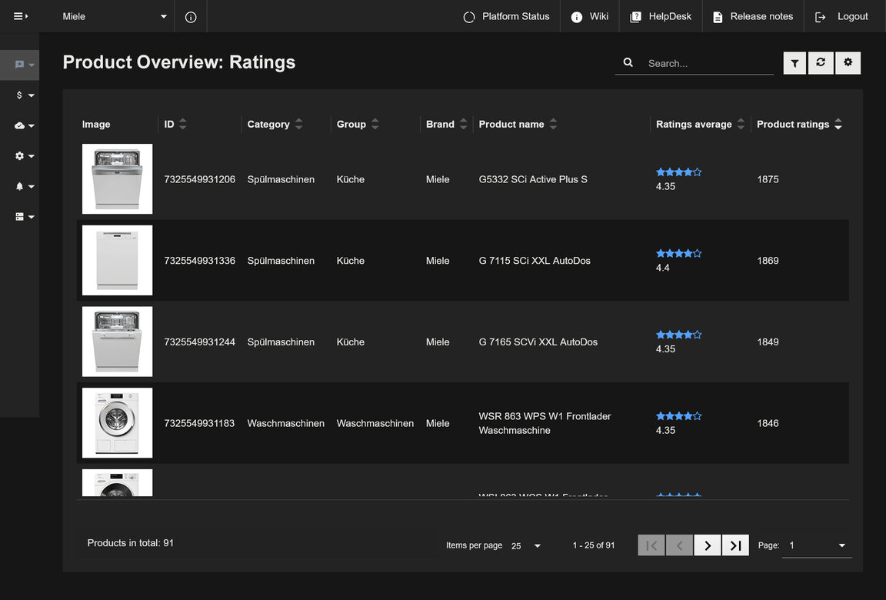Open the Miele account dropdown
This screenshot has height=600, width=886.
[x=115, y=16]
